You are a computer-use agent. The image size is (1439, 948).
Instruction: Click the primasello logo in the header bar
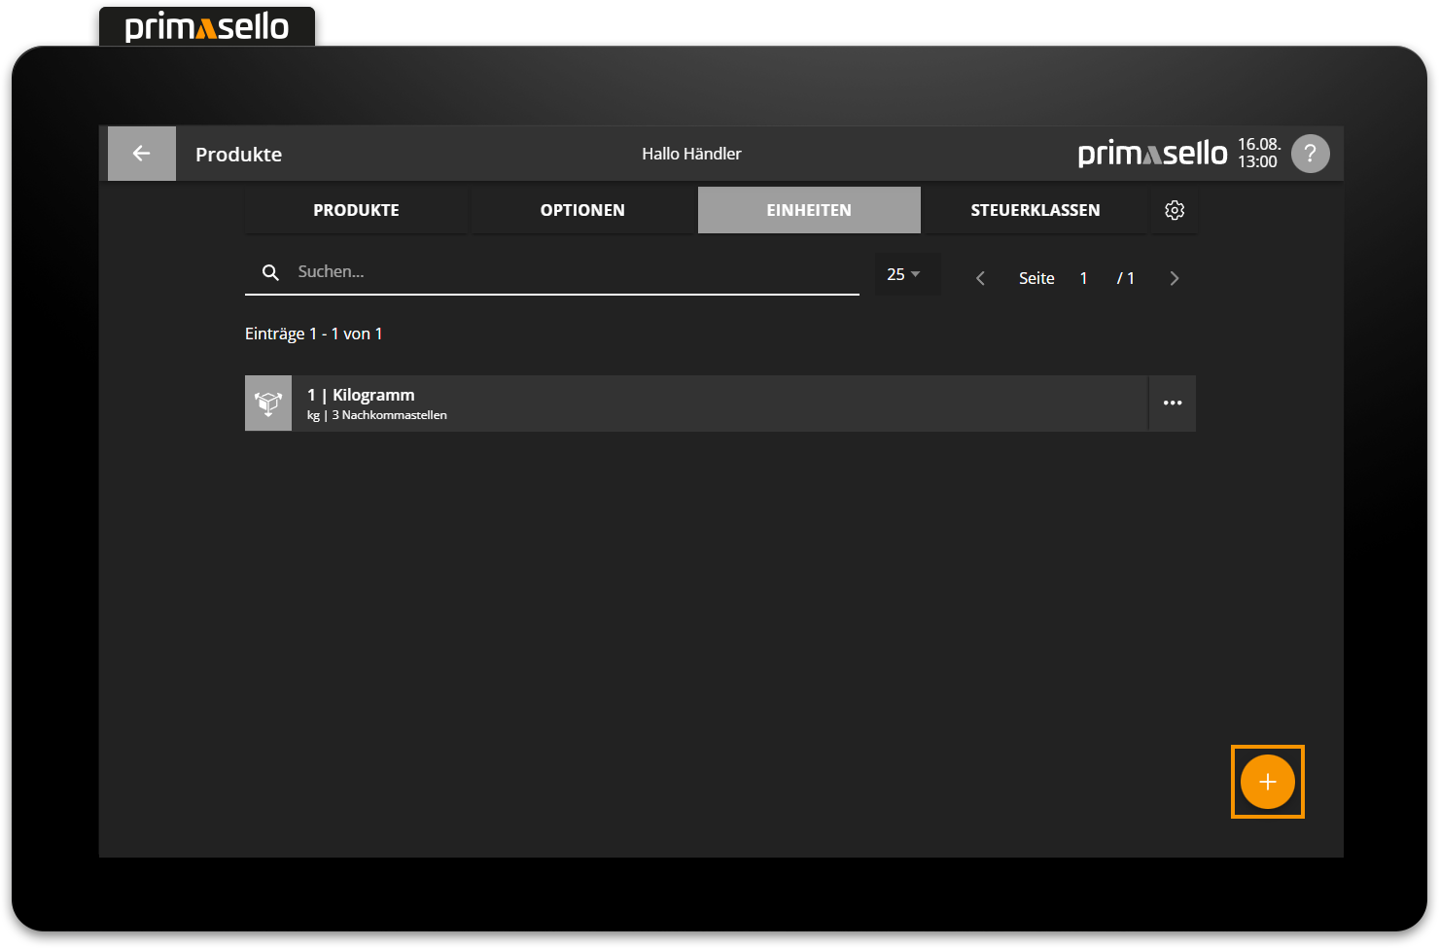pyautogui.click(x=1152, y=154)
